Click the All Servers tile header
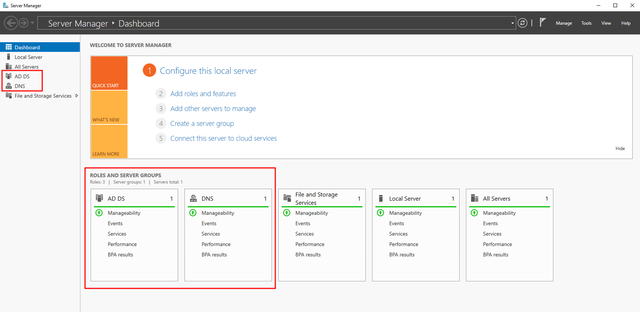The height and width of the screenshot is (312, 640). [x=497, y=199]
